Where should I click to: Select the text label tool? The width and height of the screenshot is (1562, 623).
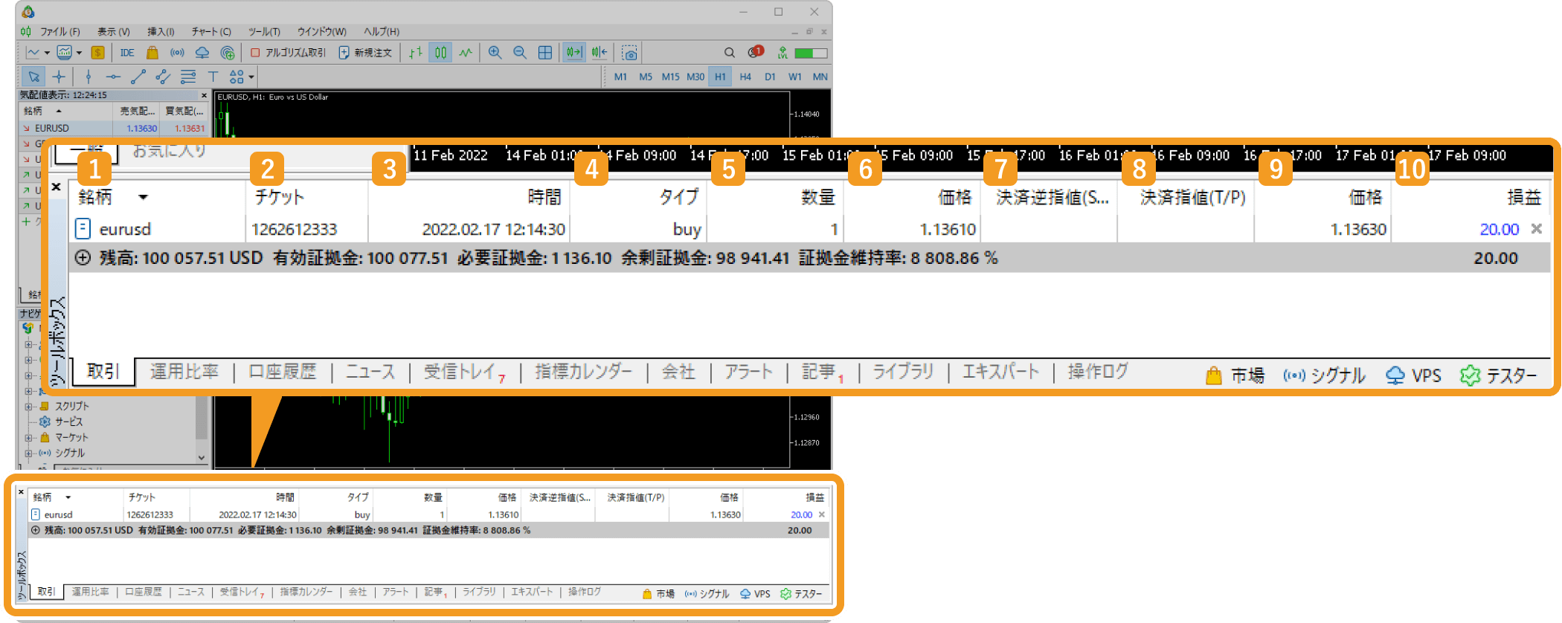[213, 77]
